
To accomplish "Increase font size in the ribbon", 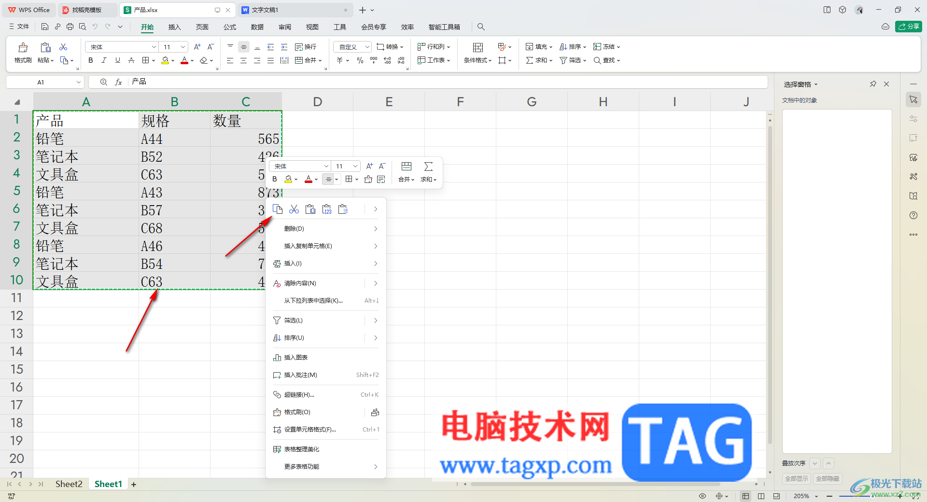I will (197, 47).
